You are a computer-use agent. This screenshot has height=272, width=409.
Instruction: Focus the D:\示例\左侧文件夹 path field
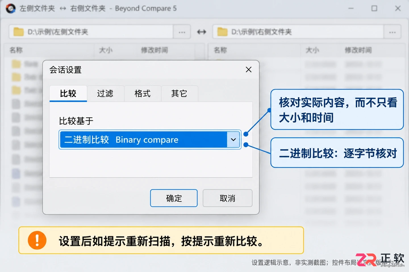click(x=91, y=32)
